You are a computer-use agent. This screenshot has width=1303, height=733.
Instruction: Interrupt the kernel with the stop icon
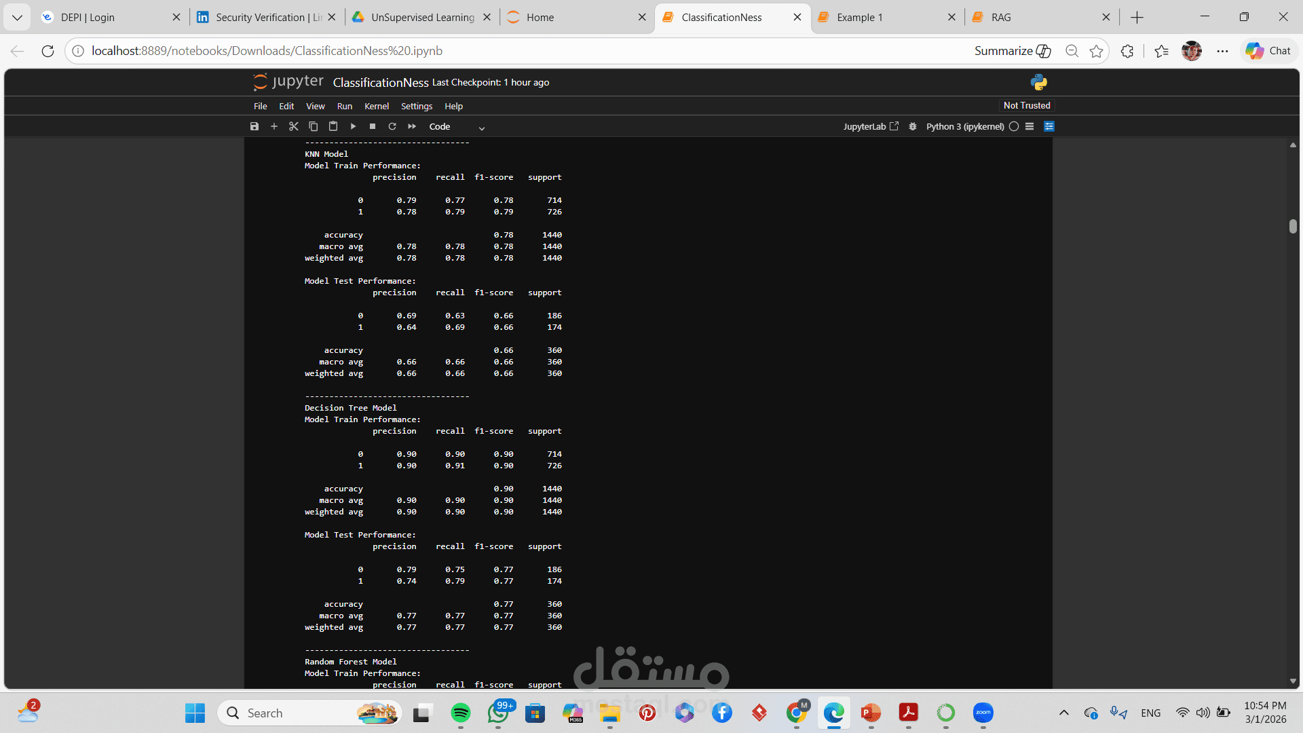pyautogui.click(x=373, y=126)
